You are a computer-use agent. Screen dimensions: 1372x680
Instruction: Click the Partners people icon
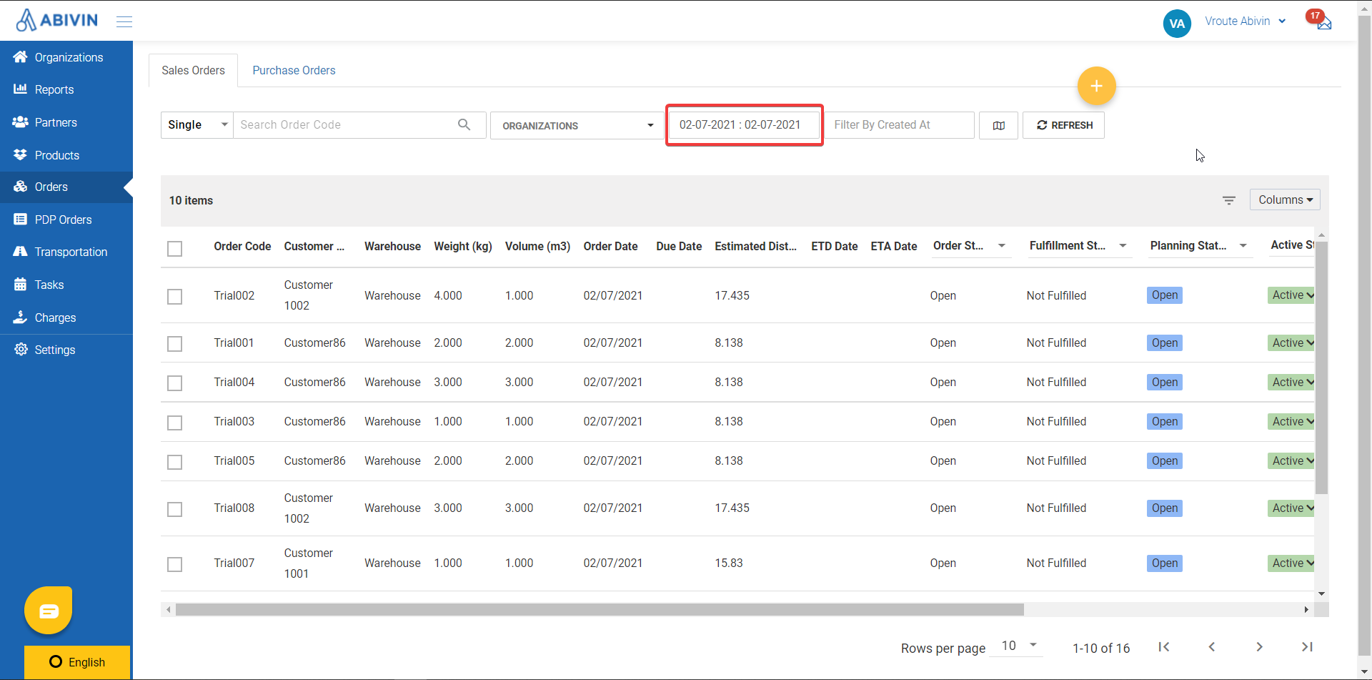[x=20, y=122]
